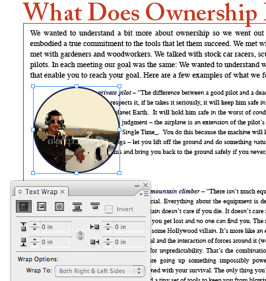
Task: Click the left offset icon
Action: [x=94, y=227]
